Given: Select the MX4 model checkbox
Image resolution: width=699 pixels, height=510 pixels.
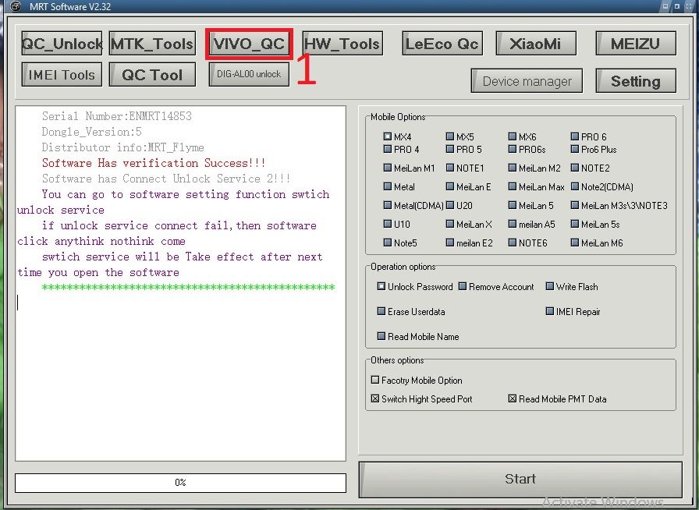Looking at the screenshot, I should [x=388, y=136].
